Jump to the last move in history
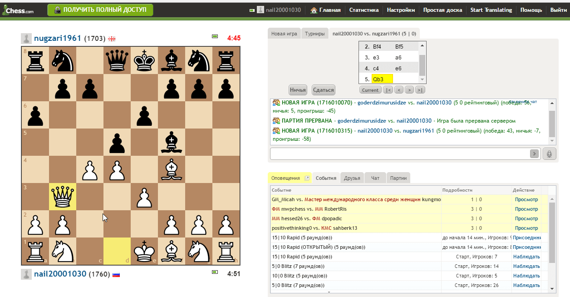The image size is (570, 297). (420, 90)
